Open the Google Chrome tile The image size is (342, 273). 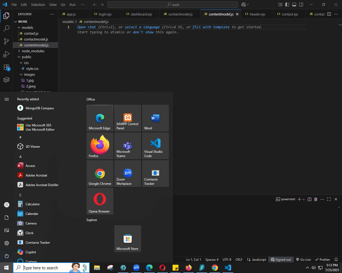[x=100, y=174]
